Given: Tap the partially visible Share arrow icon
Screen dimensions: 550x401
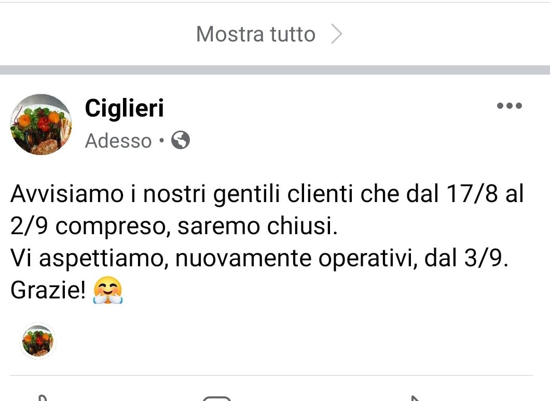Looking at the screenshot, I should [x=415, y=398].
